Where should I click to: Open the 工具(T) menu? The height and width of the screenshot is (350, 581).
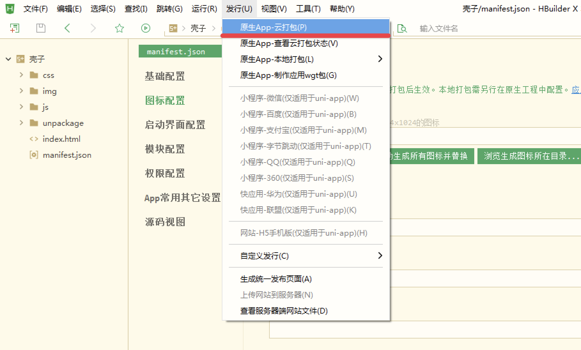click(308, 9)
